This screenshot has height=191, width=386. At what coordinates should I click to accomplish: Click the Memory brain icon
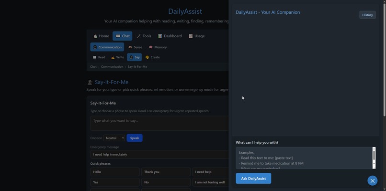(x=151, y=47)
